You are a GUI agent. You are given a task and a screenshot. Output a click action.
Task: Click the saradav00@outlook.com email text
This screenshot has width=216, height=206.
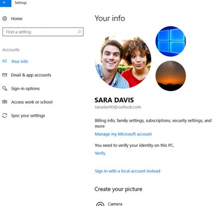118,107
